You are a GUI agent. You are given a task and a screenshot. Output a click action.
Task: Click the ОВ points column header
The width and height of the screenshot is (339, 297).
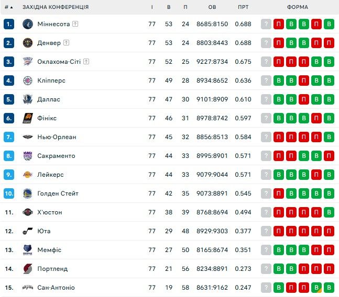pyautogui.click(x=212, y=7)
